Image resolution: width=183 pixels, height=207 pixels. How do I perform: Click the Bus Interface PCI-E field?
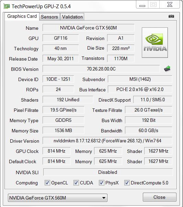pos(140,89)
